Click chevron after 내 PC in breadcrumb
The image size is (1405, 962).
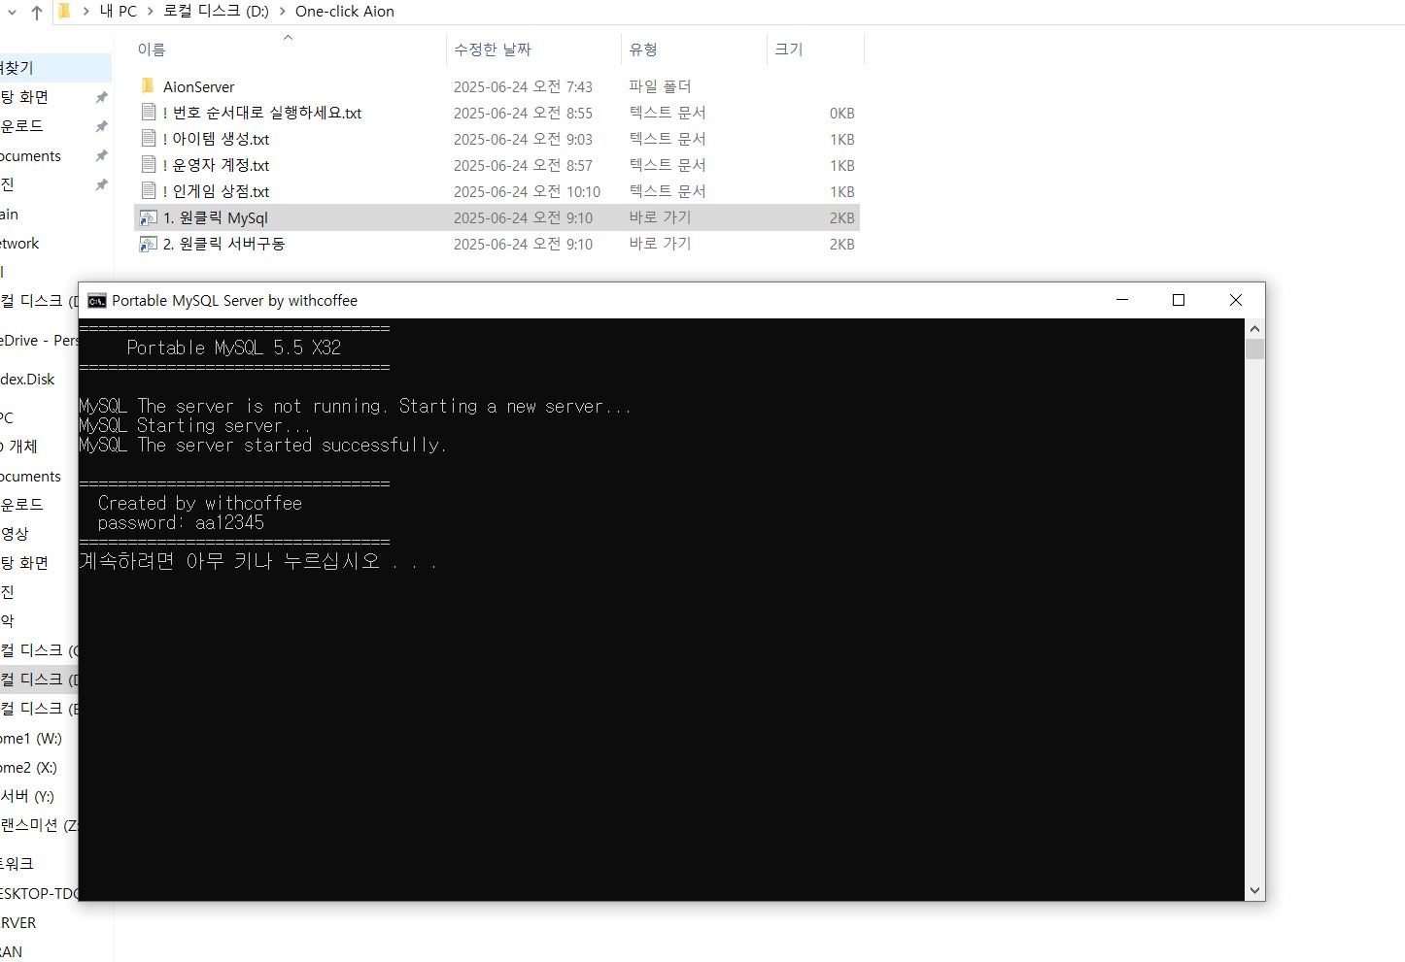tap(150, 12)
